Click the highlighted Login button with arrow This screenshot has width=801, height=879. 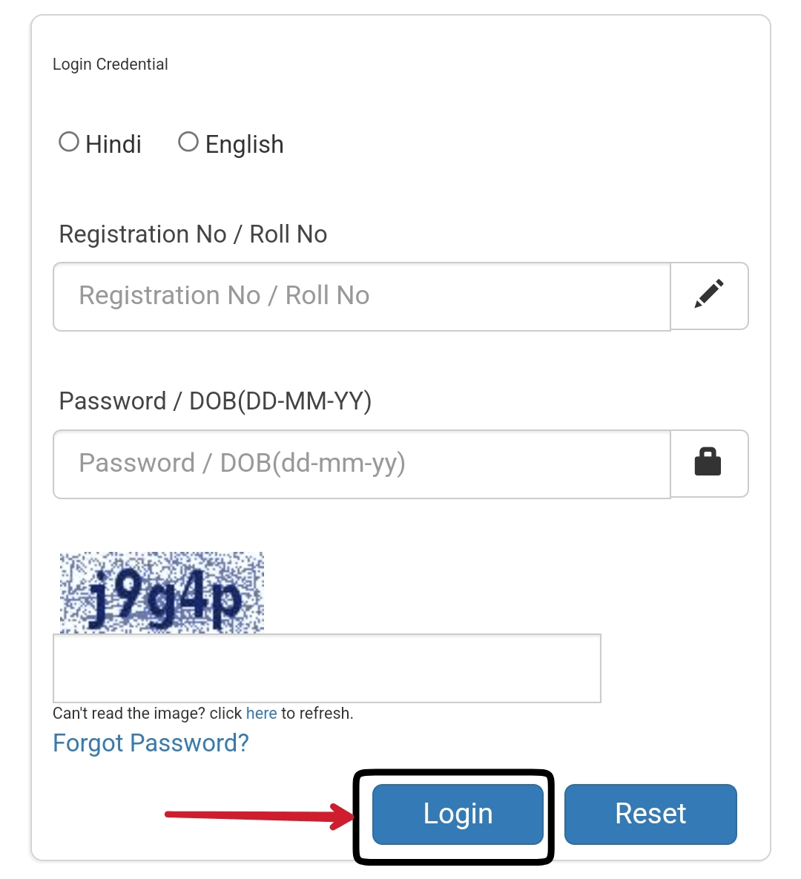point(458,814)
